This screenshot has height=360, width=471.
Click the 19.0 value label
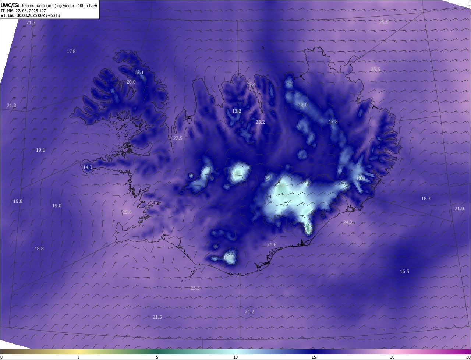(57, 206)
